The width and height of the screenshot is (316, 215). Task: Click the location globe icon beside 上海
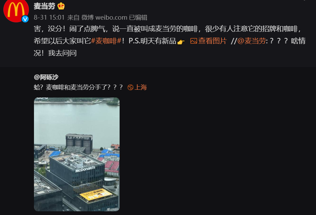130,87
